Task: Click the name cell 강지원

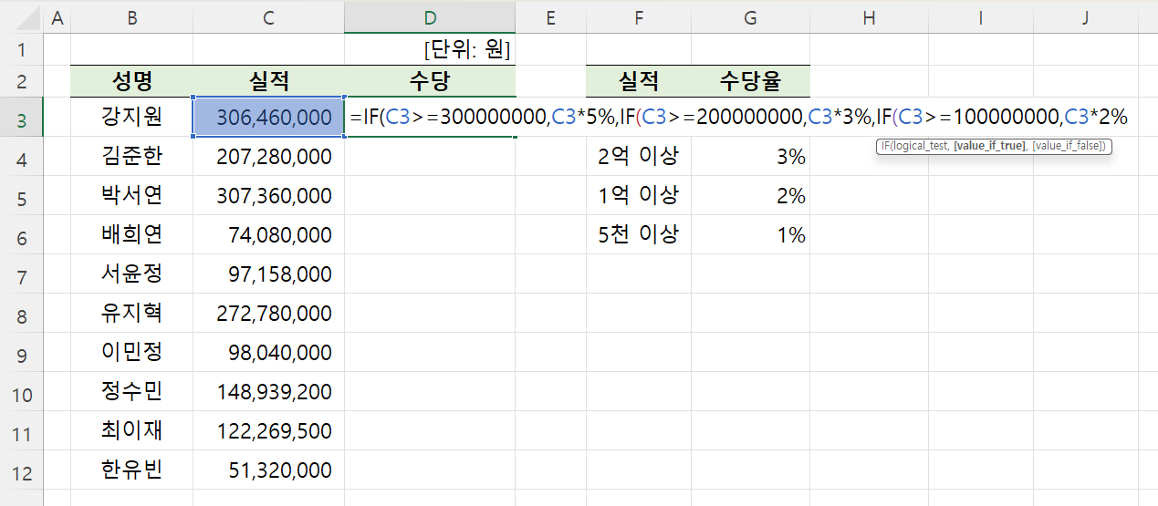Action: 131,118
